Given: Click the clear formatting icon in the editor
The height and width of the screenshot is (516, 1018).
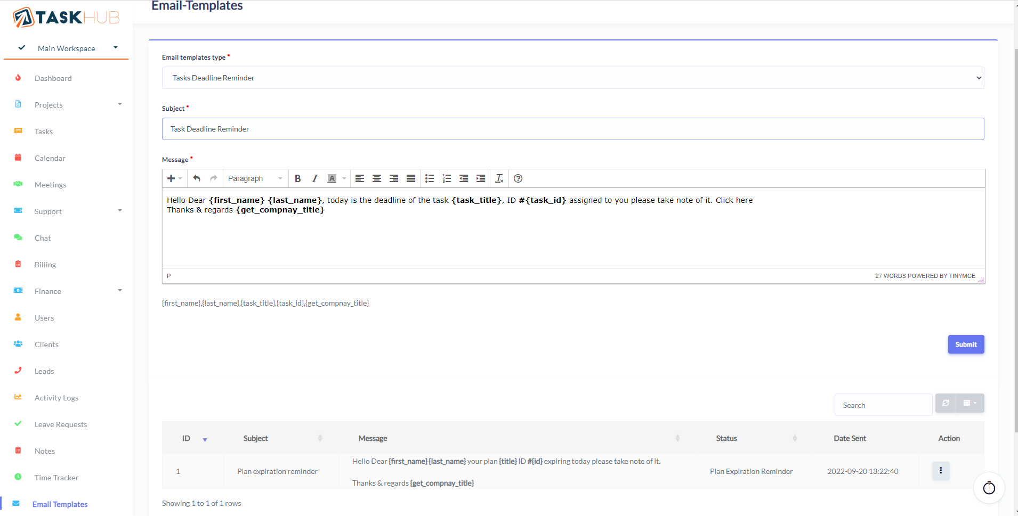Looking at the screenshot, I should (499, 178).
